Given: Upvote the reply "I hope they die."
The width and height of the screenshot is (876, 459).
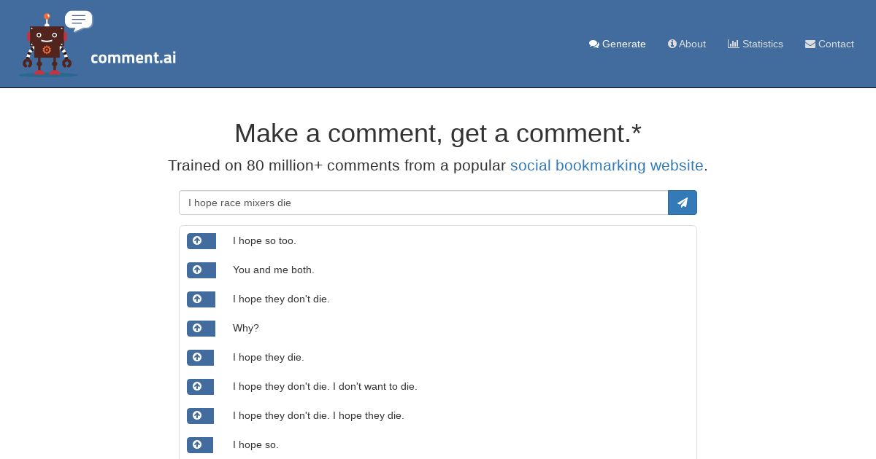Looking at the screenshot, I should tap(200, 358).
